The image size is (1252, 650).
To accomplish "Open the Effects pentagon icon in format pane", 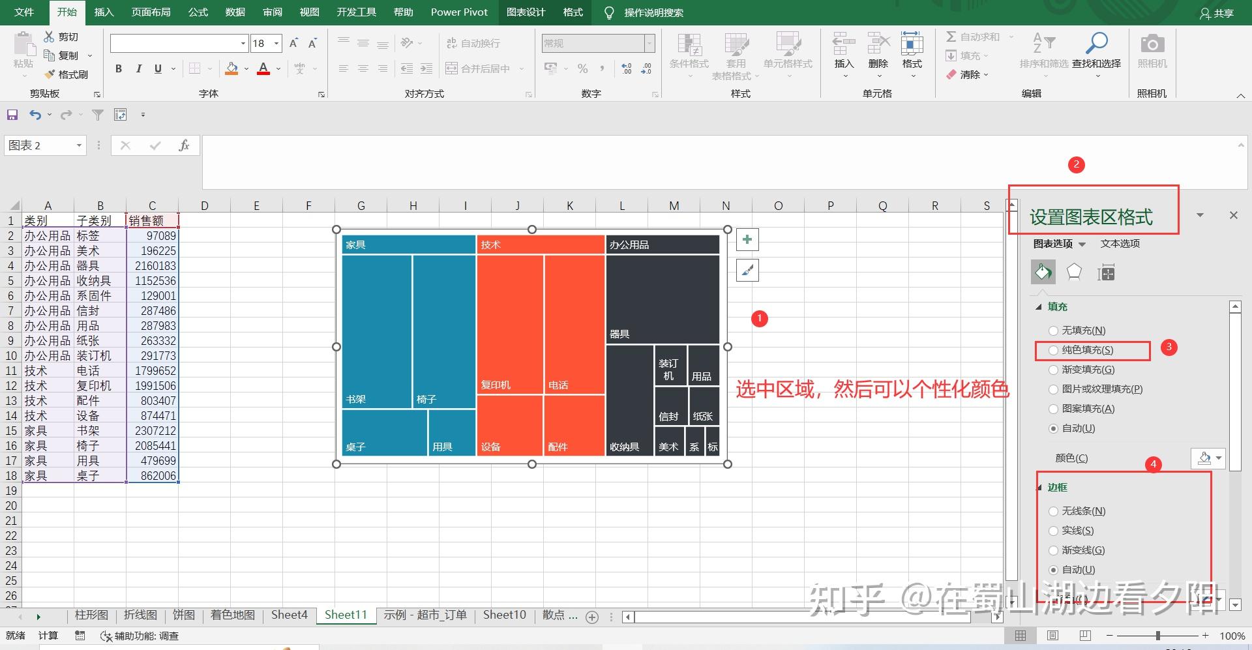I will point(1074,272).
